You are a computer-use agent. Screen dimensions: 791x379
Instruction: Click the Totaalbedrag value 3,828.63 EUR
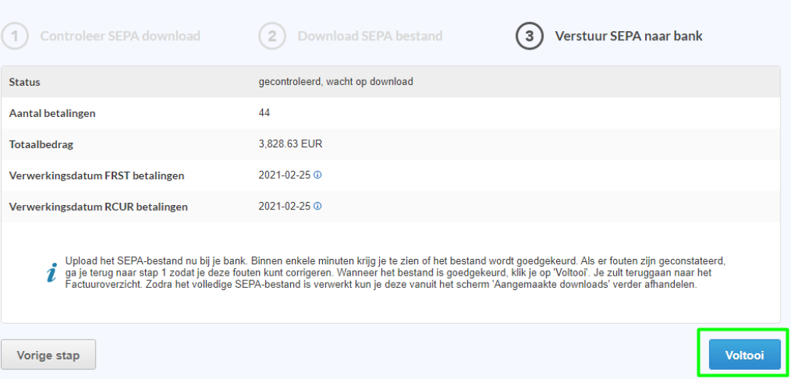290,144
